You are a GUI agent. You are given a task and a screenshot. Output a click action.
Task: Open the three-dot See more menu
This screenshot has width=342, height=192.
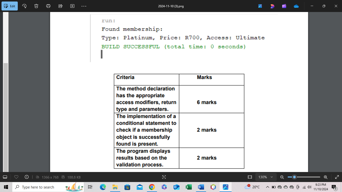84,6
